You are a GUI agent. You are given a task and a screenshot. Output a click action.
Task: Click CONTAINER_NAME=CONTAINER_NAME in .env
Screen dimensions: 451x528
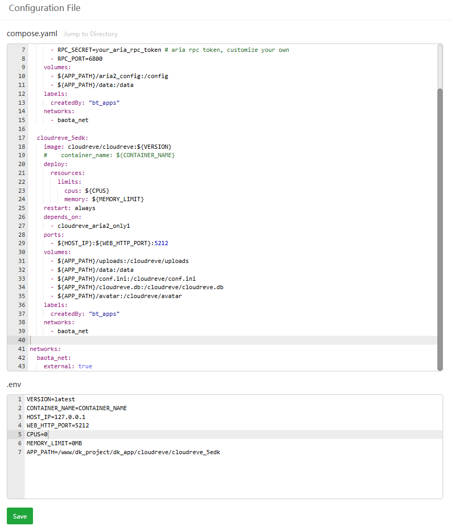click(77, 408)
